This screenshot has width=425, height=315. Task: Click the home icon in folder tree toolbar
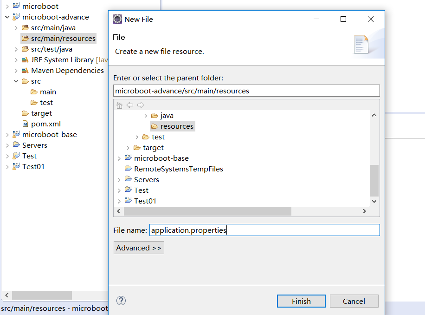119,105
